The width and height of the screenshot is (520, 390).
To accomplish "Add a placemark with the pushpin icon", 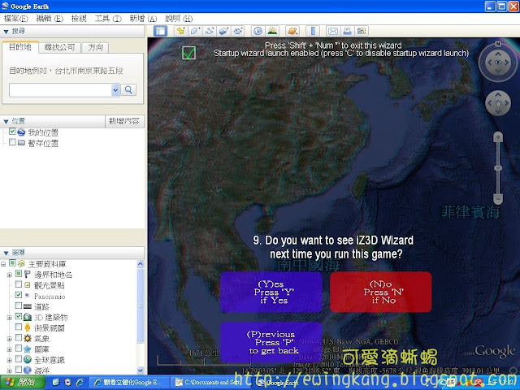I will pos(180,31).
